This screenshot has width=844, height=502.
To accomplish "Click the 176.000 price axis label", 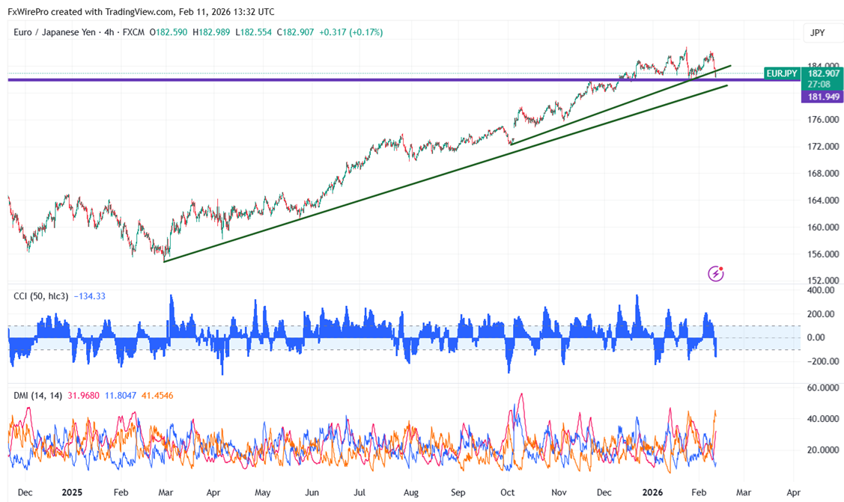I will coord(823,119).
